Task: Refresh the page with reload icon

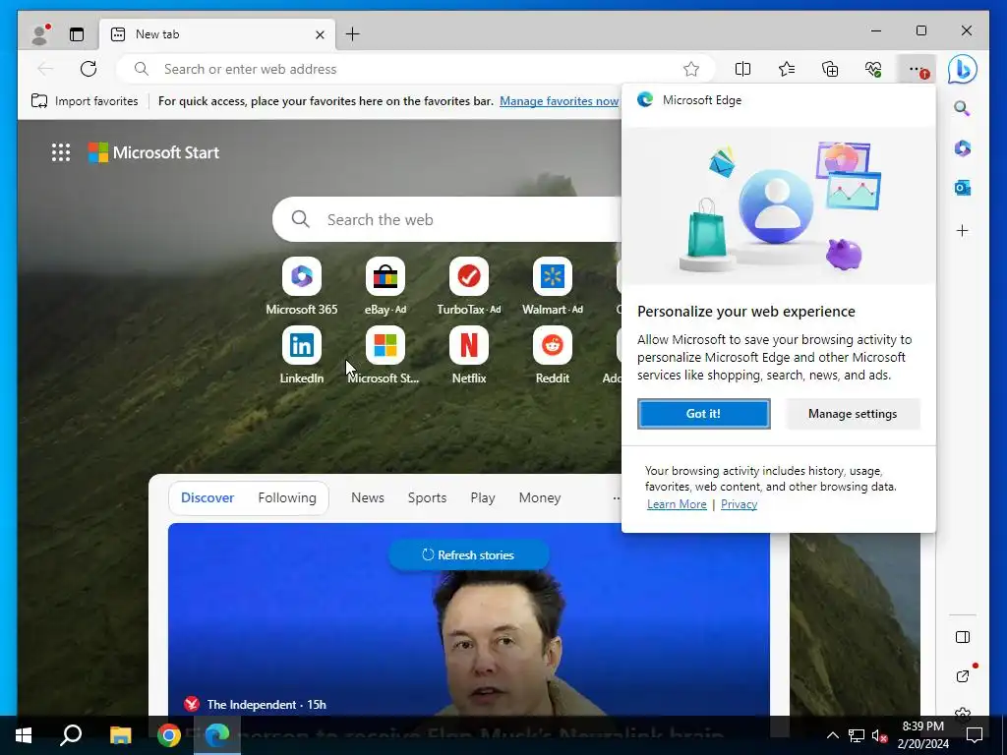Action: point(89,69)
